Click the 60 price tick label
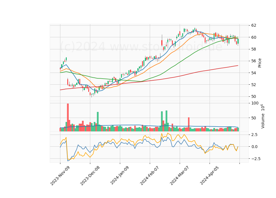276x198 pixels. 254,37
